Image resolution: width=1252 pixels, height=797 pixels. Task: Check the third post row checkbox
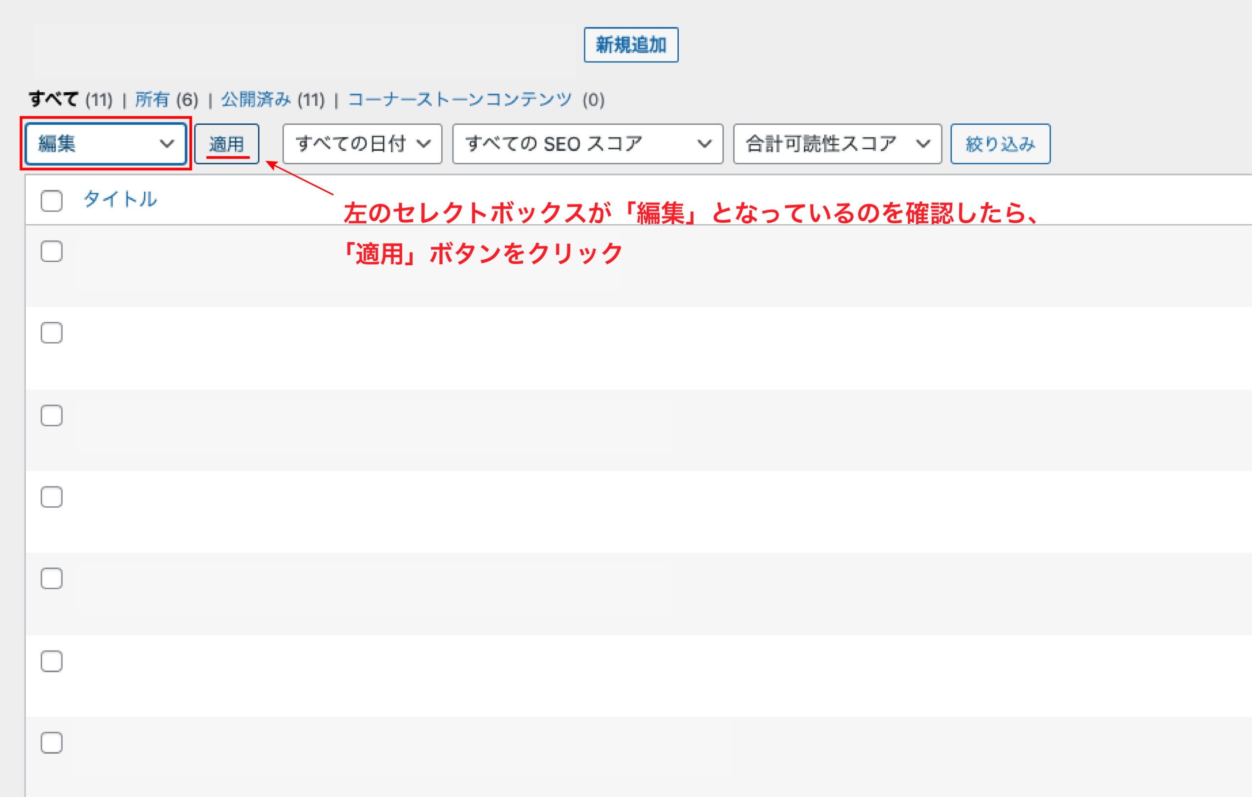click(x=50, y=416)
